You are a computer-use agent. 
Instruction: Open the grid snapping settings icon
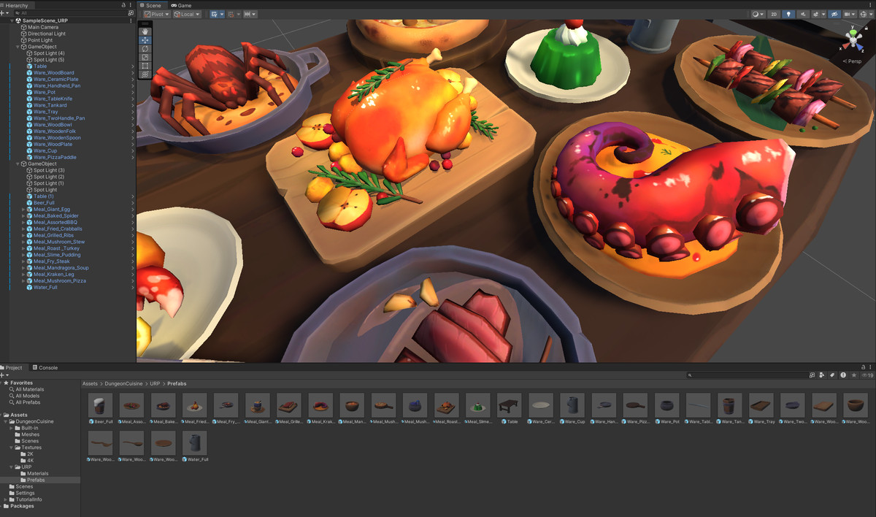[x=239, y=14]
